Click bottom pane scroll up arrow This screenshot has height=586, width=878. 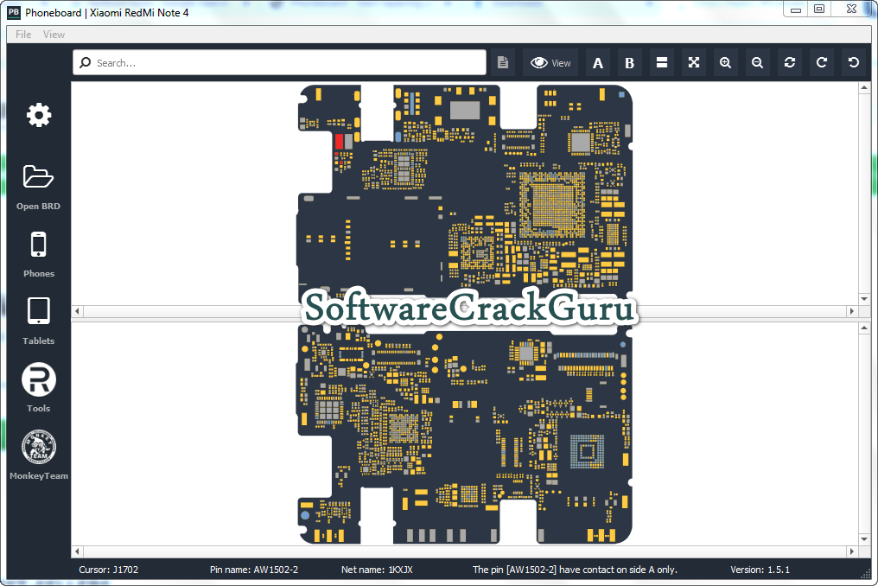tap(864, 328)
